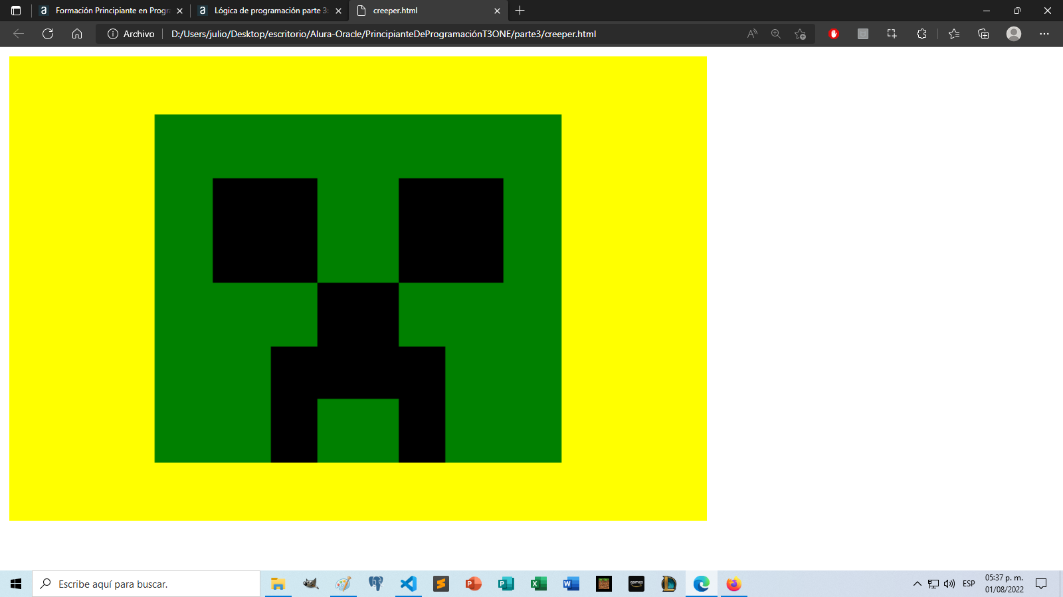
Task: Open site information icon beside Archivo
Action: coord(113,34)
